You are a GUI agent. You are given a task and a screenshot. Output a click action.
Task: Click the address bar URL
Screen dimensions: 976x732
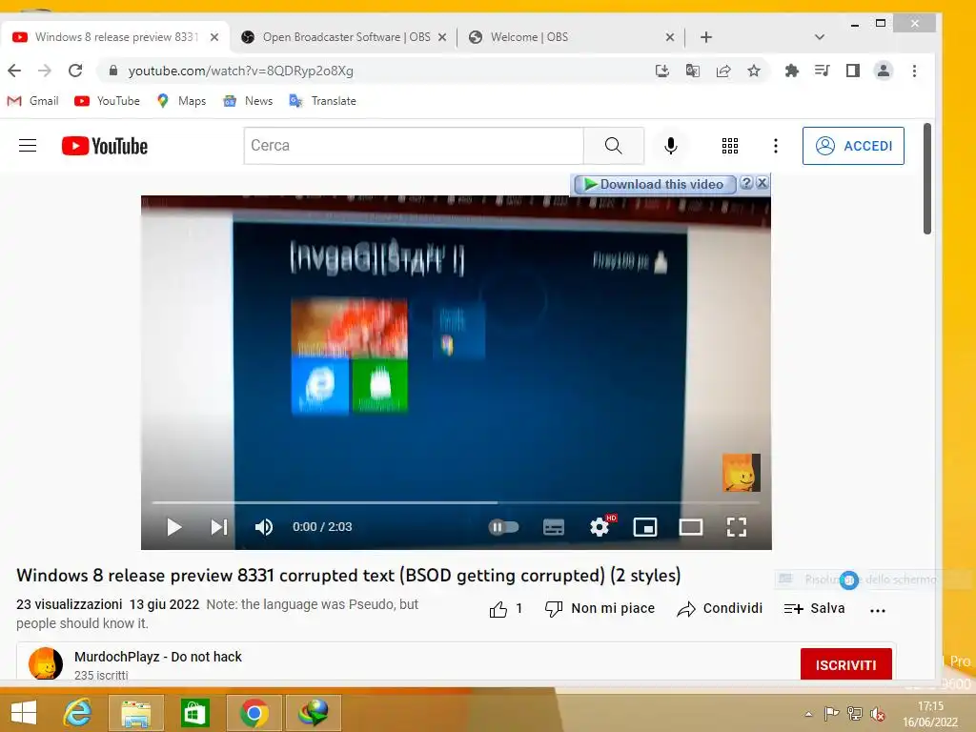coord(240,71)
